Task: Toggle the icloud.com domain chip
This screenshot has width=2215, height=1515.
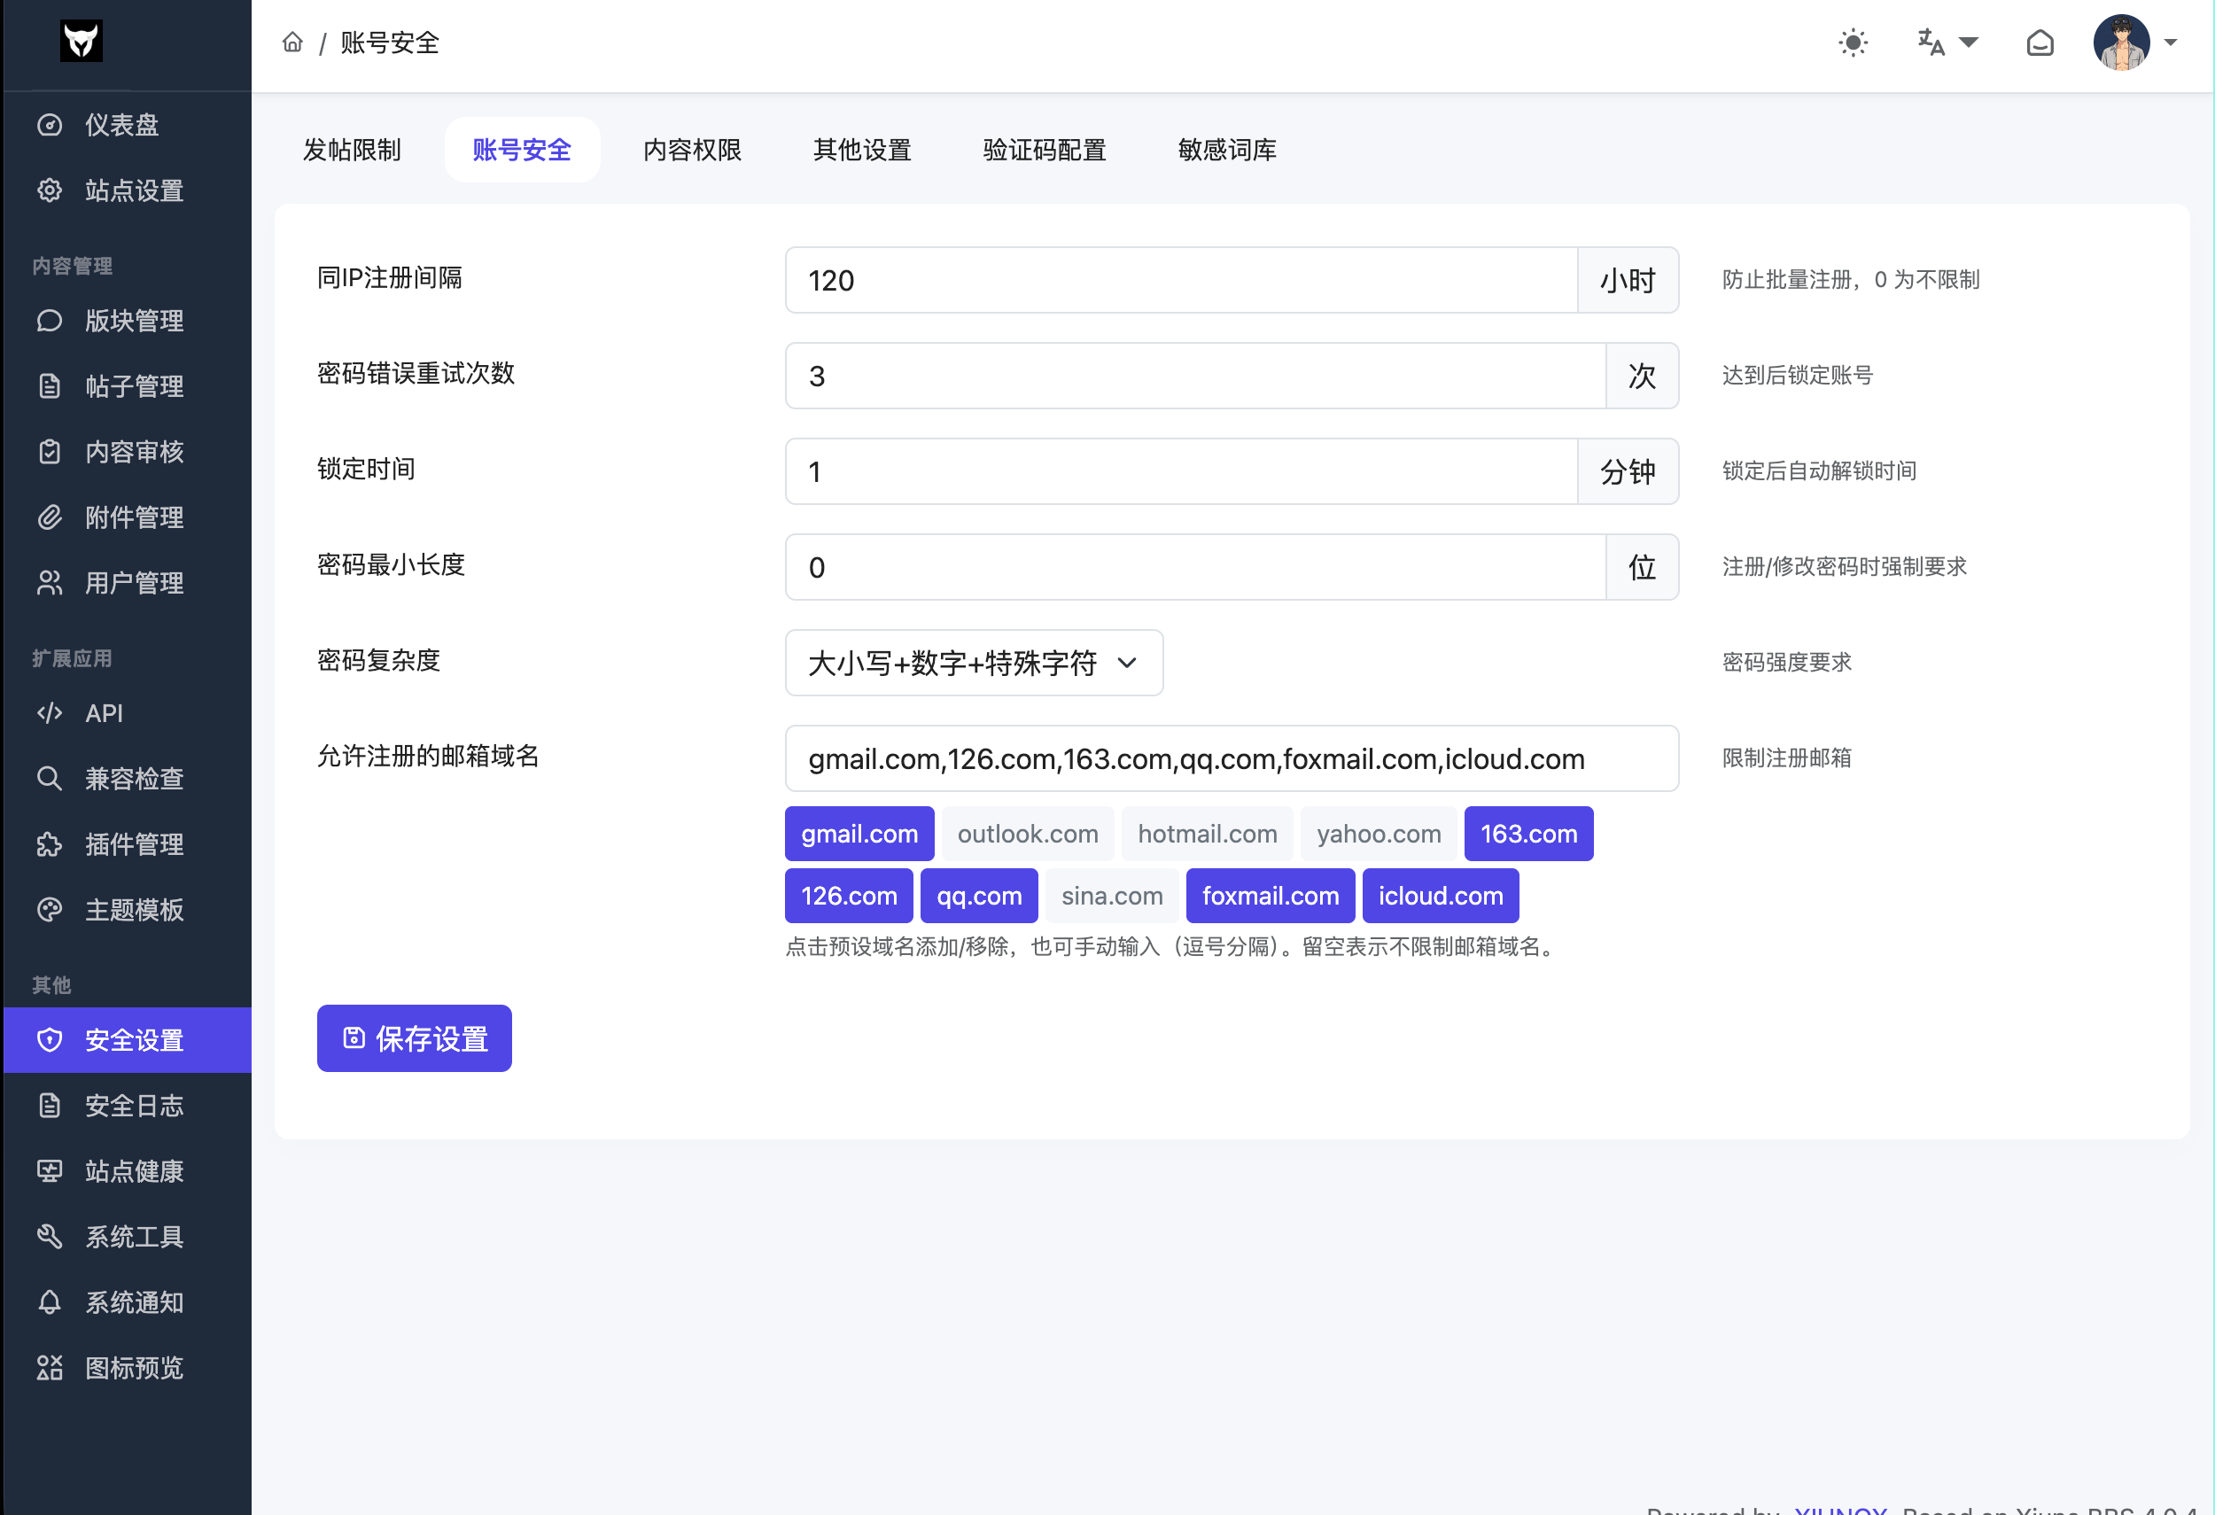Action: click(1440, 896)
